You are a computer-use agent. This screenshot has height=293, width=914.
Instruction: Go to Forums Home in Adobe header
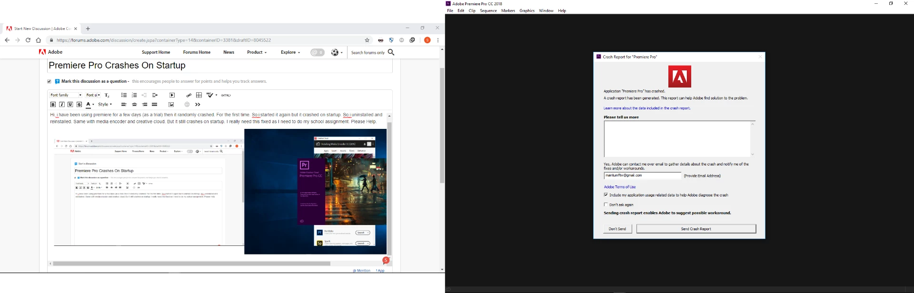pos(197,52)
